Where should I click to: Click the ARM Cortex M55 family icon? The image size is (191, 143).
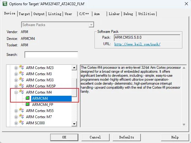click(x=21, y=111)
